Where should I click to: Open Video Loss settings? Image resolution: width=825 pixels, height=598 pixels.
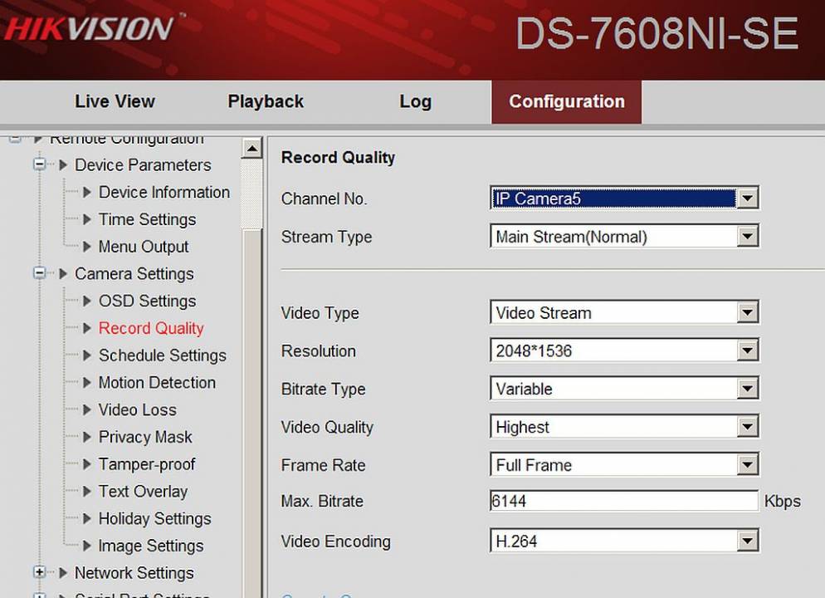tap(137, 409)
